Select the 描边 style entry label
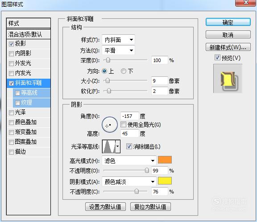This screenshot has height=222, width=257. [x=21, y=152]
